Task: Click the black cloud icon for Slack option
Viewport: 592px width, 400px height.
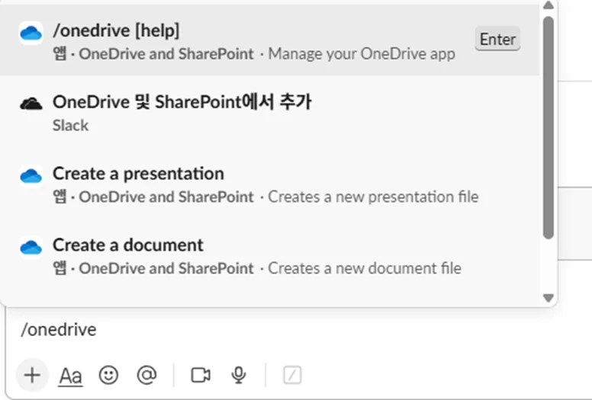Action: pyautogui.click(x=31, y=104)
